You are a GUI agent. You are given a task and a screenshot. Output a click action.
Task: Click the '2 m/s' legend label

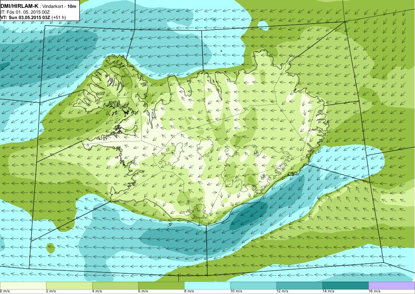51,292
